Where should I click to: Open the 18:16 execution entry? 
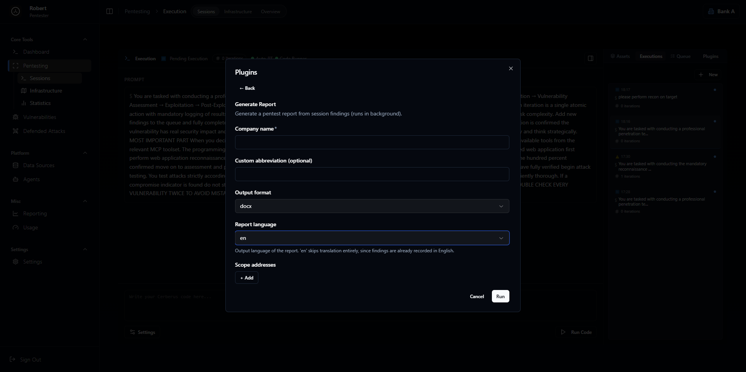point(664,131)
